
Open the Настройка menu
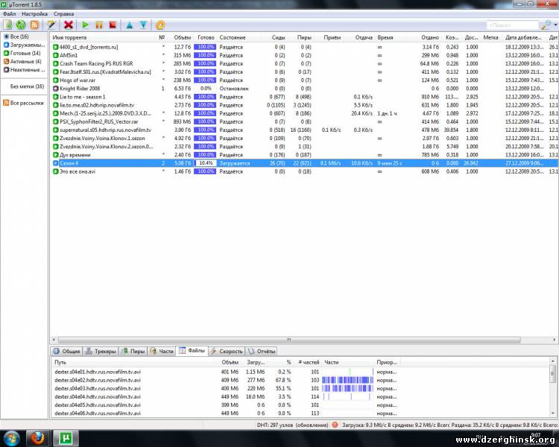tap(34, 14)
